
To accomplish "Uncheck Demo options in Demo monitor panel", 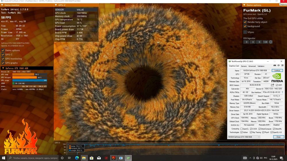I will [3, 50].
